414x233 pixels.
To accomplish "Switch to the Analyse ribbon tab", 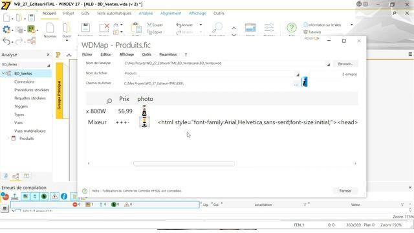I will 146,13.
